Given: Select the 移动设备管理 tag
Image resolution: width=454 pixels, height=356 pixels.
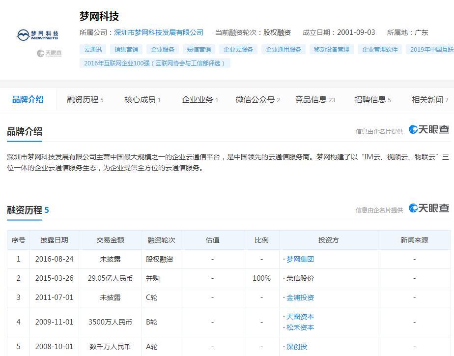Looking at the screenshot, I should [332, 49].
